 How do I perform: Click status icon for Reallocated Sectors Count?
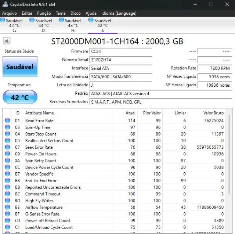(7, 140)
